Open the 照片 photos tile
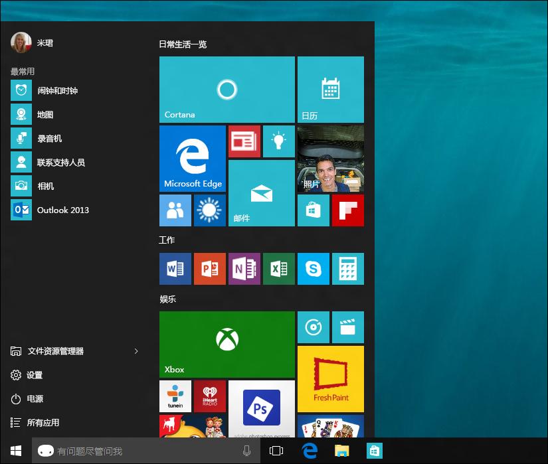Viewport: 548px width, 464px height. 331,159
